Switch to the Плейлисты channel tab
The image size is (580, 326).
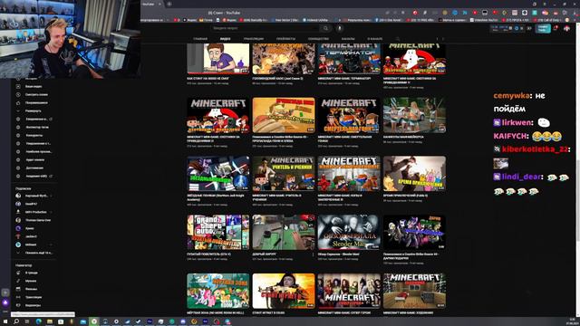click(x=285, y=39)
